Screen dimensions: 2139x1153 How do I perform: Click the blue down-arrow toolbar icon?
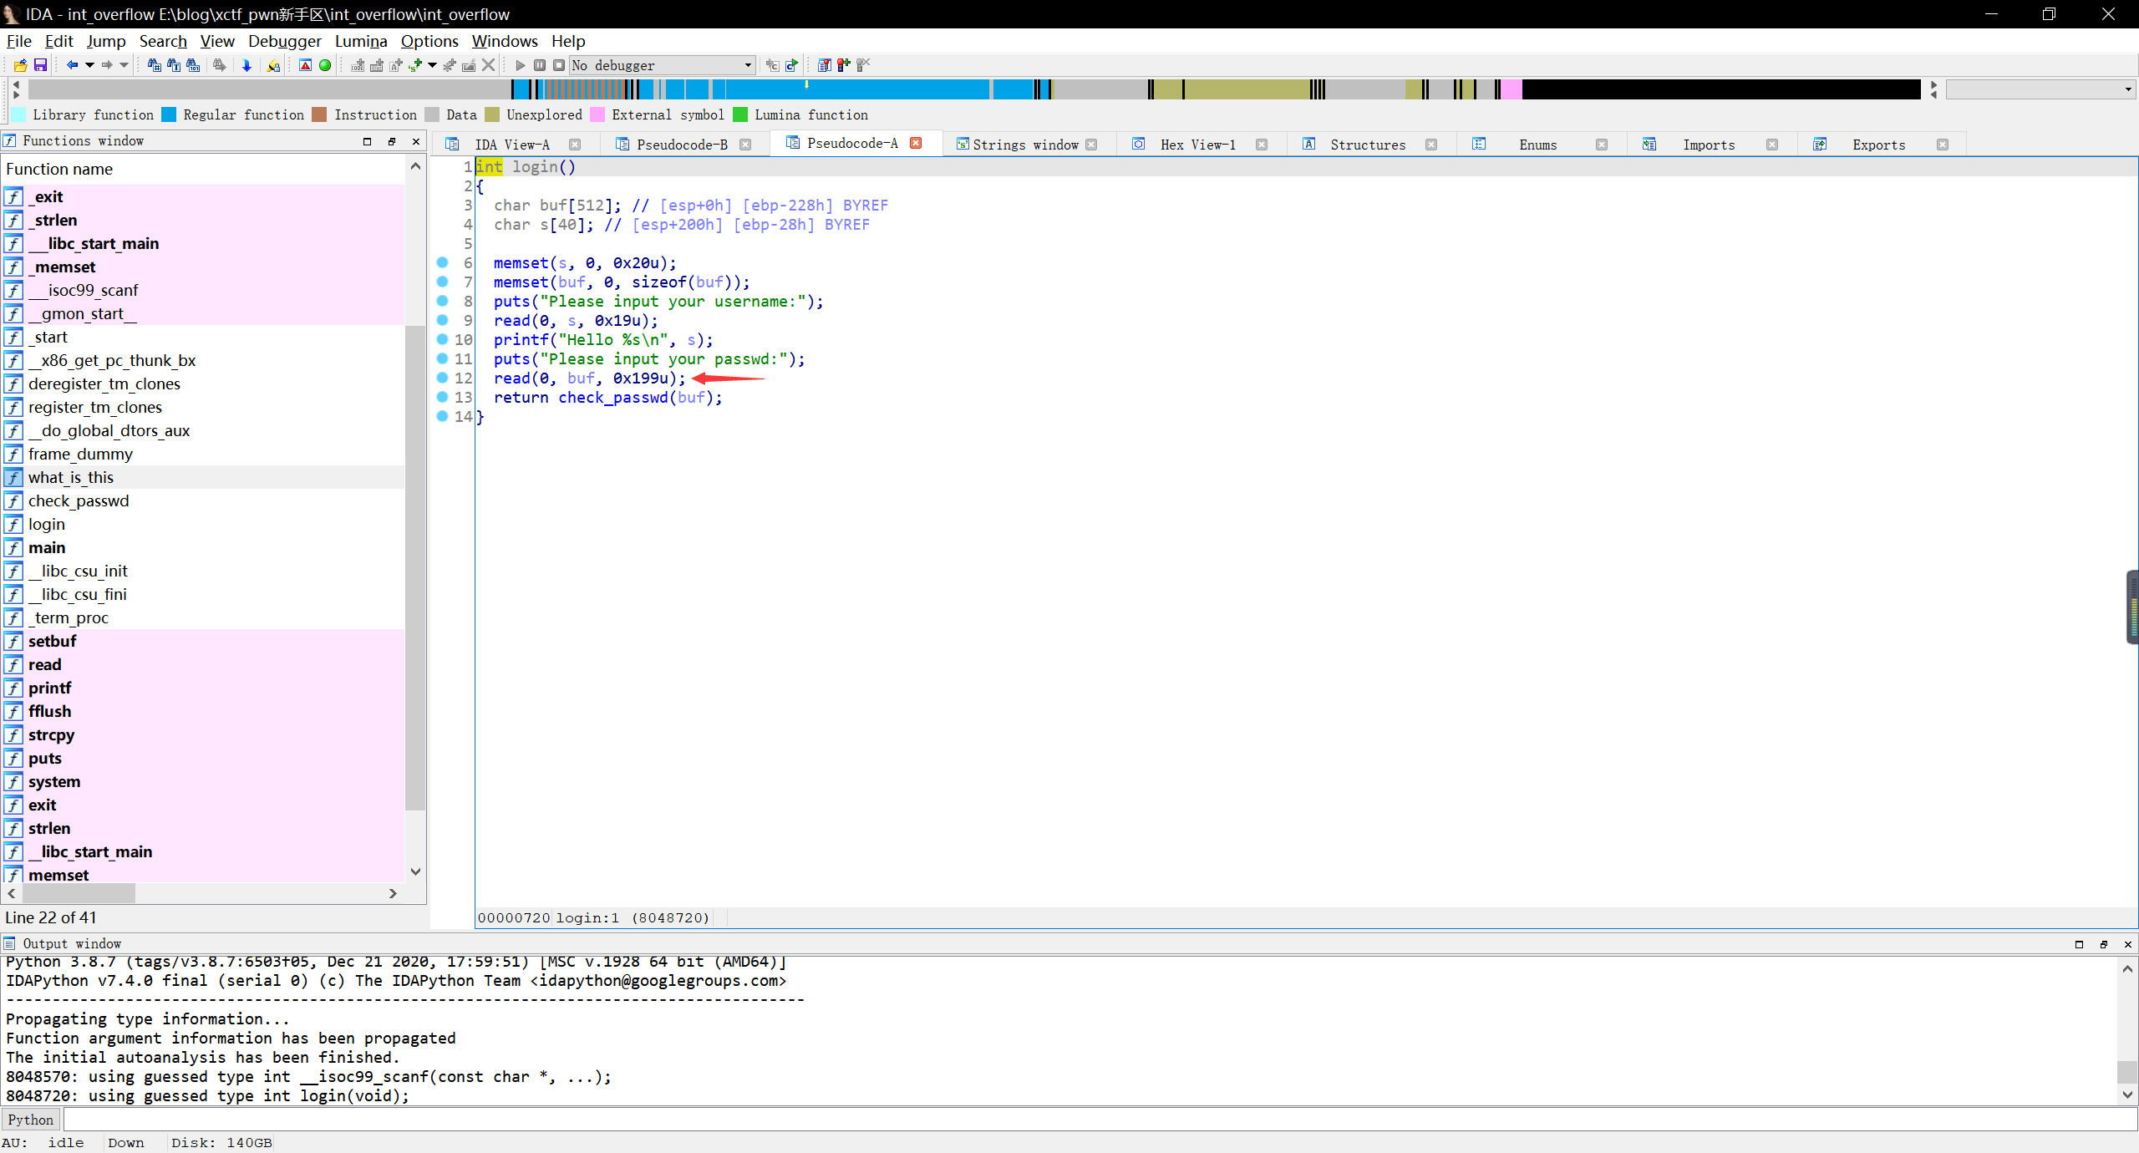pyautogui.click(x=246, y=65)
